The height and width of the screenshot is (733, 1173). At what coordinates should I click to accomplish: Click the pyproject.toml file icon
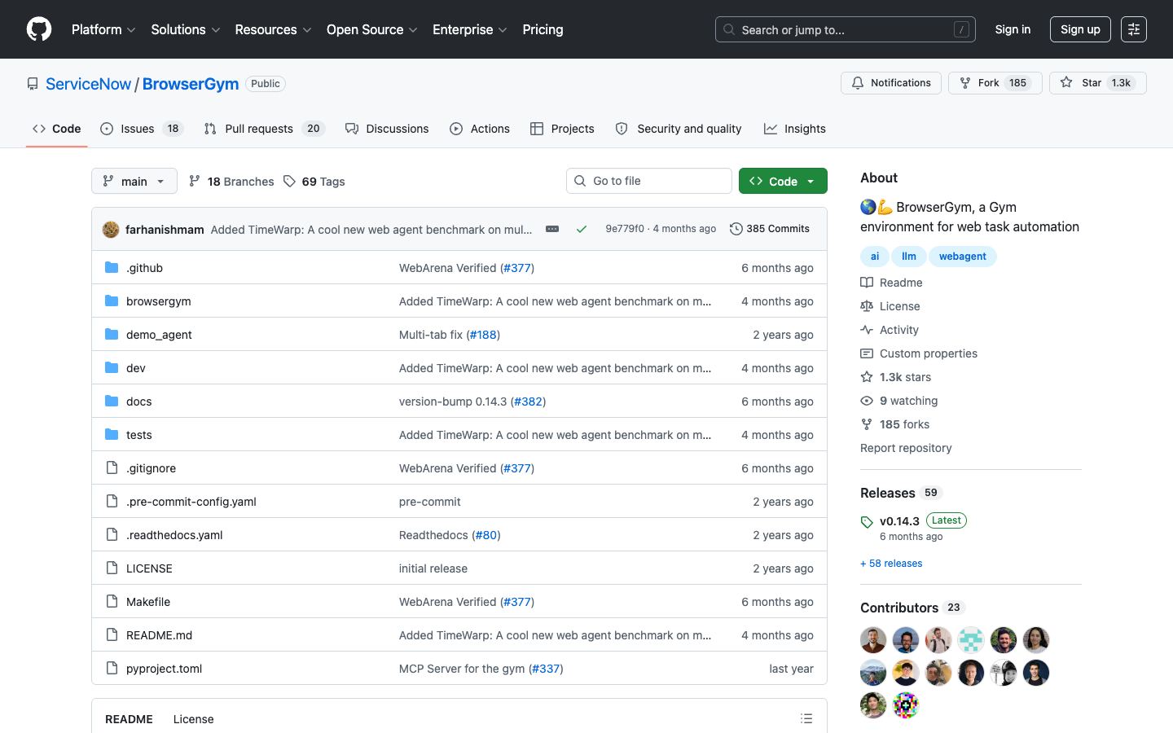[112, 668]
